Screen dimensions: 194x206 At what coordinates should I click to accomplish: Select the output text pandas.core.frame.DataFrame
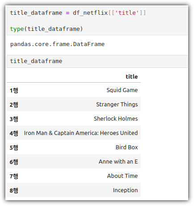pyautogui.click(x=57, y=44)
